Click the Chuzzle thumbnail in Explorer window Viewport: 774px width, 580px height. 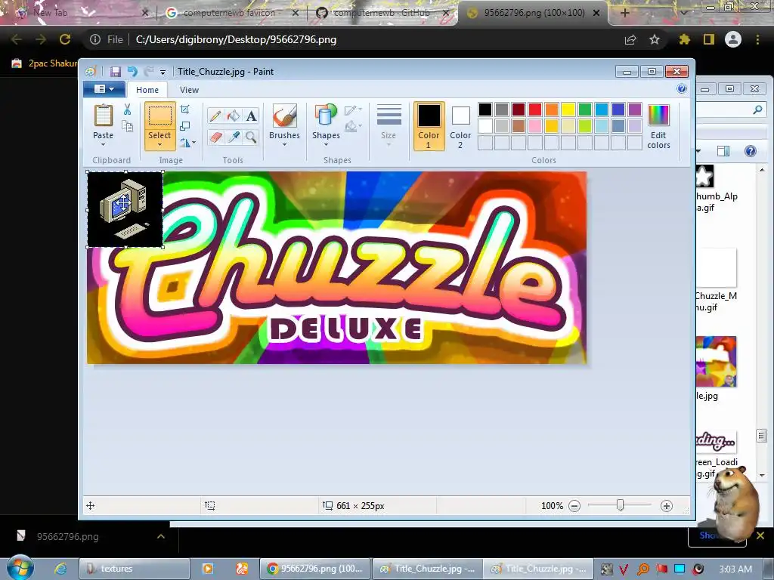coord(716,362)
